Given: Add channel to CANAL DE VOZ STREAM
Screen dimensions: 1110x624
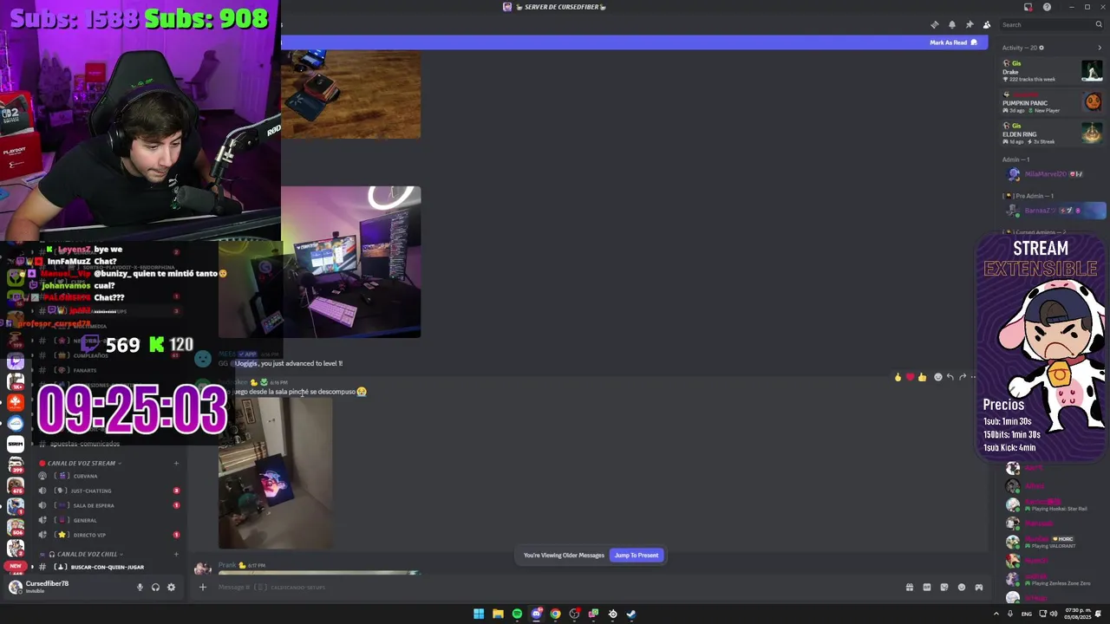Looking at the screenshot, I should [x=176, y=463].
